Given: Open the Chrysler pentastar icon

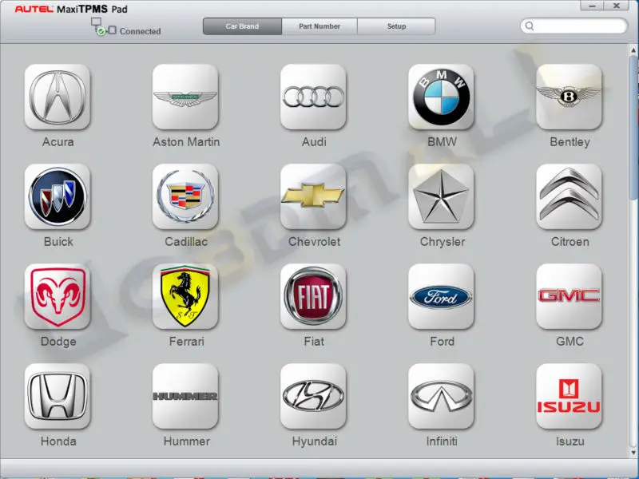Looking at the screenshot, I should click(441, 196).
